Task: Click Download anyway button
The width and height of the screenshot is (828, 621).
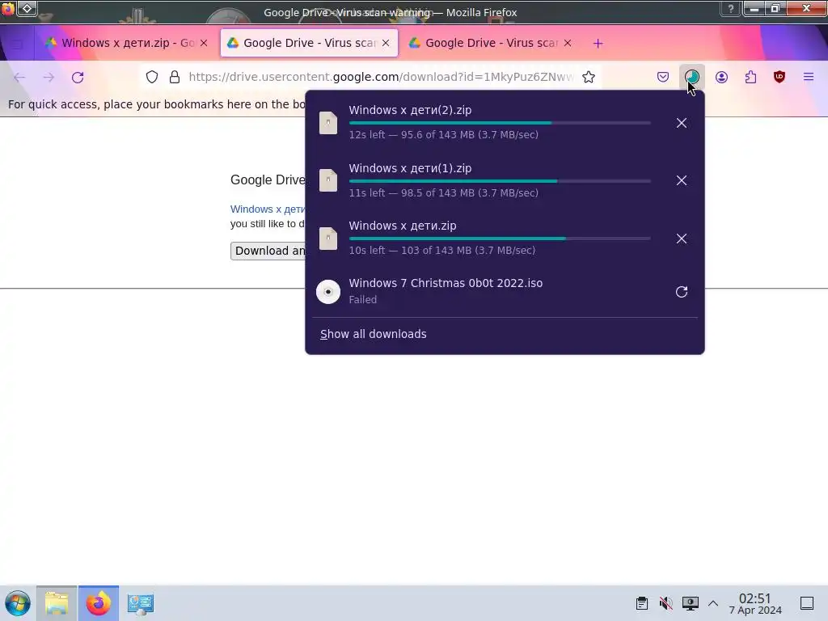Action: [x=268, y=251]
